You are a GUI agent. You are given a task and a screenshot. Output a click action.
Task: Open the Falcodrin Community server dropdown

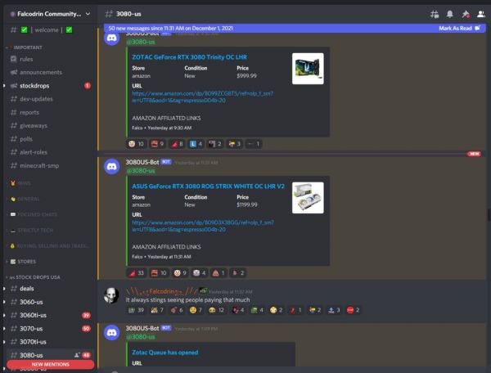47,14
